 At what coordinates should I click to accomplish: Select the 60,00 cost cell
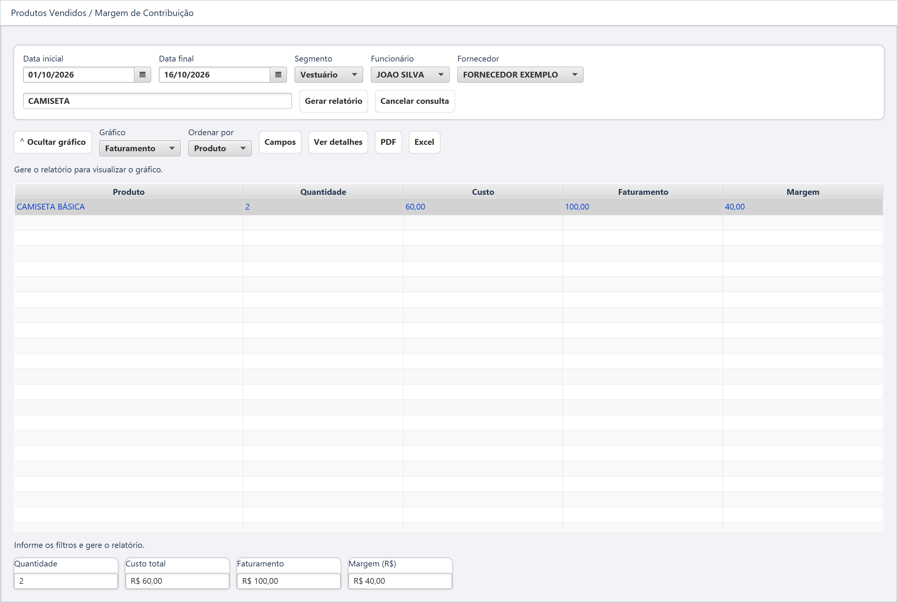[x=483, y=207]
